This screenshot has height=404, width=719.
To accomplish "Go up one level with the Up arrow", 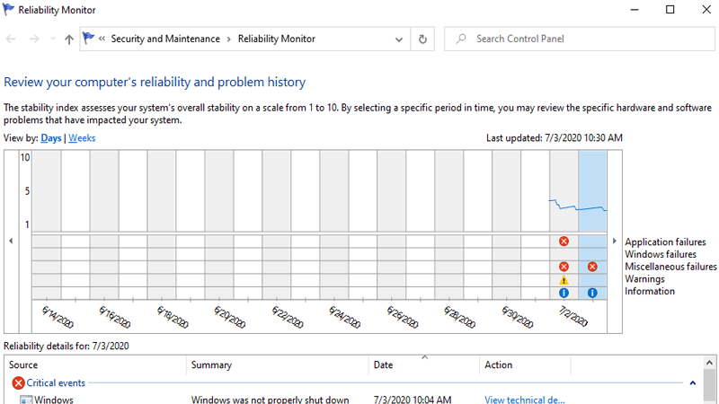I will tap(69, 40).
